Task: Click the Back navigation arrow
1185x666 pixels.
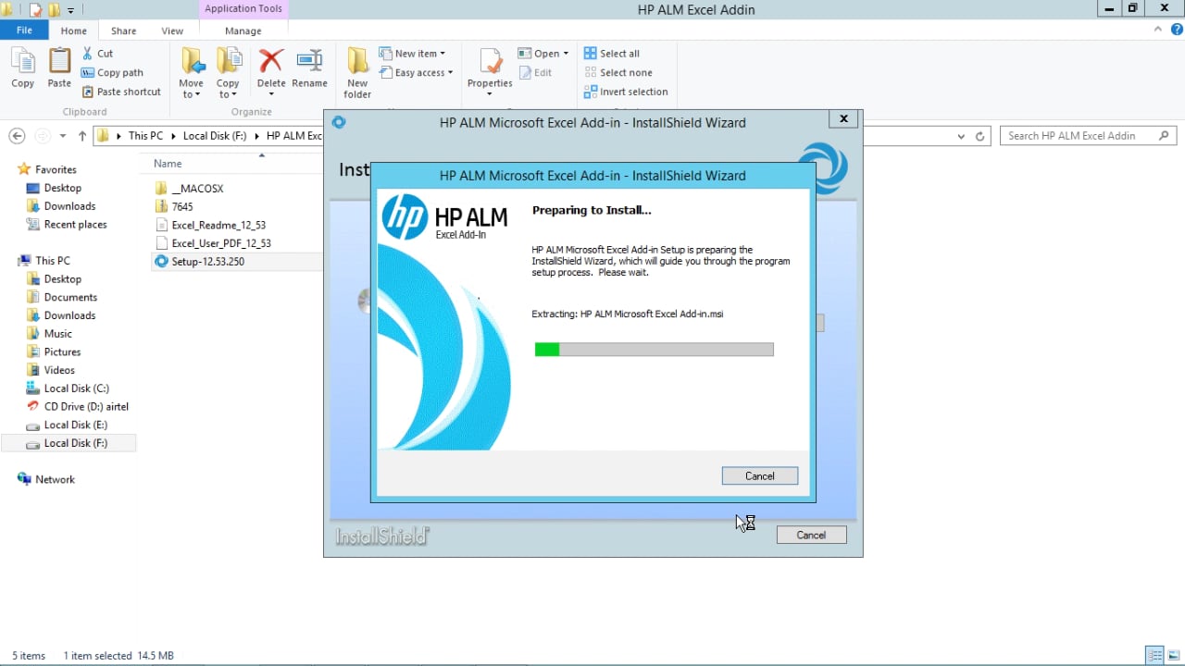Action: coord(17,136)
